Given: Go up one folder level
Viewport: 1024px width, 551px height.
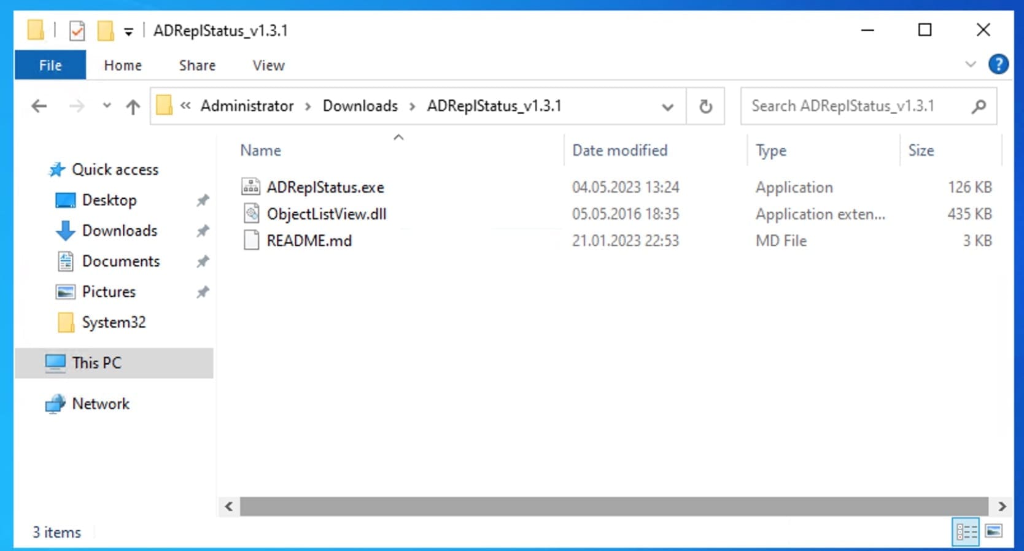Looking at the screenshot, I should [x=133, y=106].
